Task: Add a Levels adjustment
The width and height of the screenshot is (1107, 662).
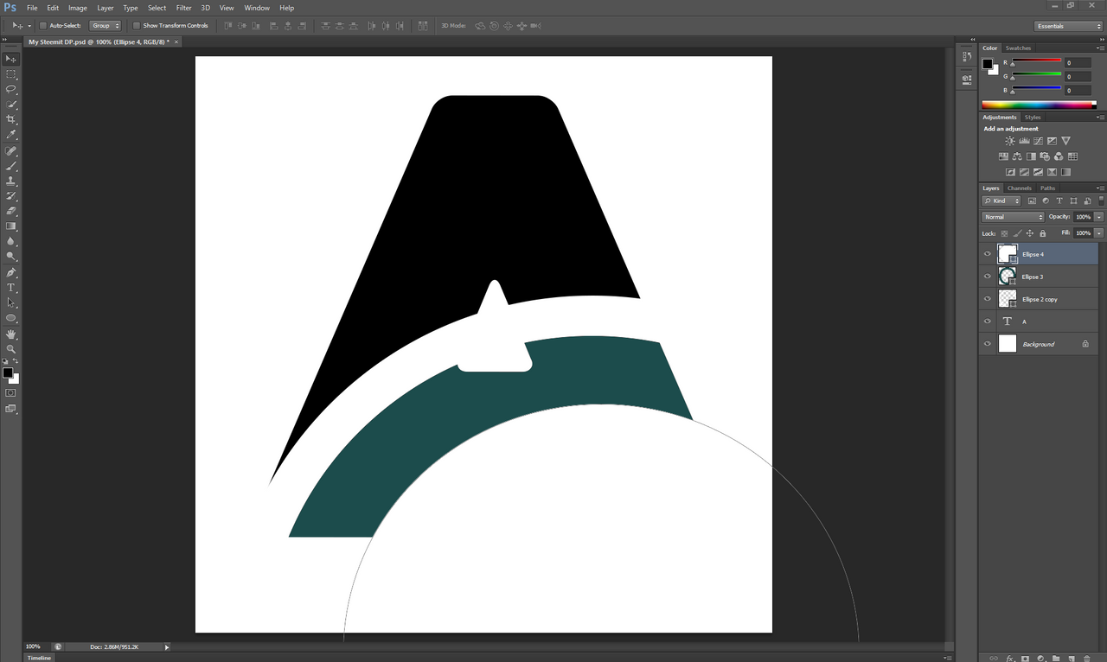Action: [x=1024, y=141]
